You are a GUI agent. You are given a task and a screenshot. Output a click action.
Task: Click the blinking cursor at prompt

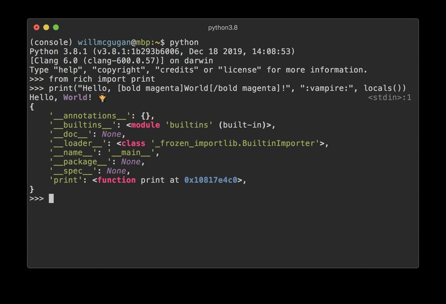point(51,198)
